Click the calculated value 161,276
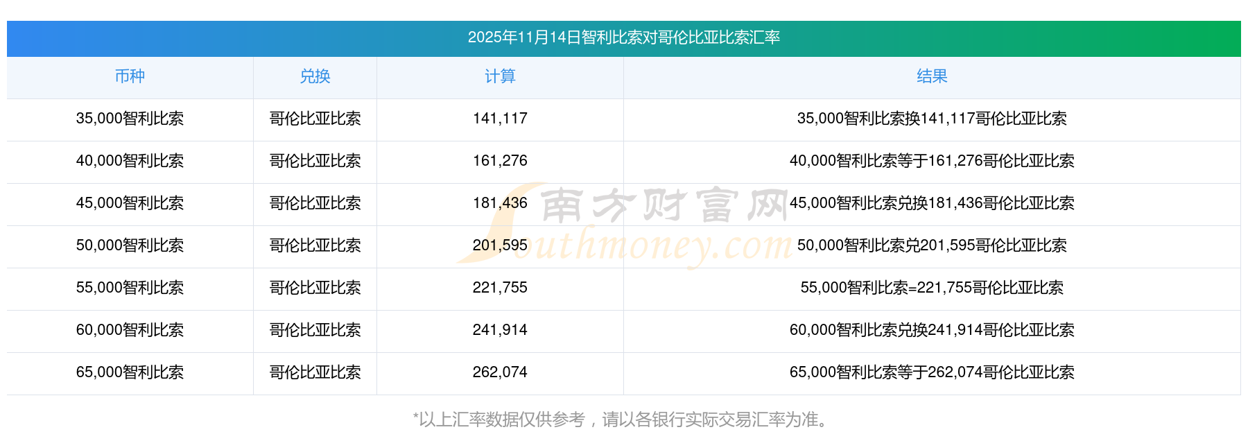The height and width of the screenshot is (441, 1248). [500, 161]
